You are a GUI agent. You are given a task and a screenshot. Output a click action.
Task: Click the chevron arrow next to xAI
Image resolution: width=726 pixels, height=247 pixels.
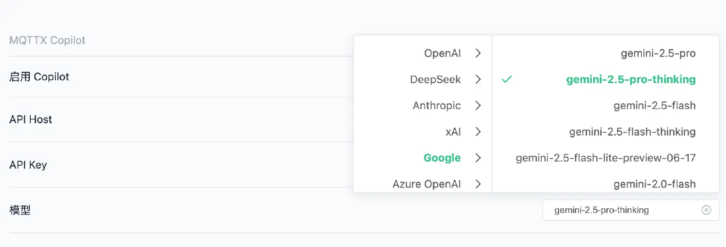[478, 132]
